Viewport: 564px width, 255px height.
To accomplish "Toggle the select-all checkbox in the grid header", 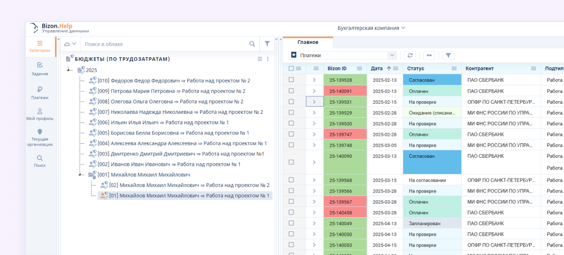I will [291, 69].
